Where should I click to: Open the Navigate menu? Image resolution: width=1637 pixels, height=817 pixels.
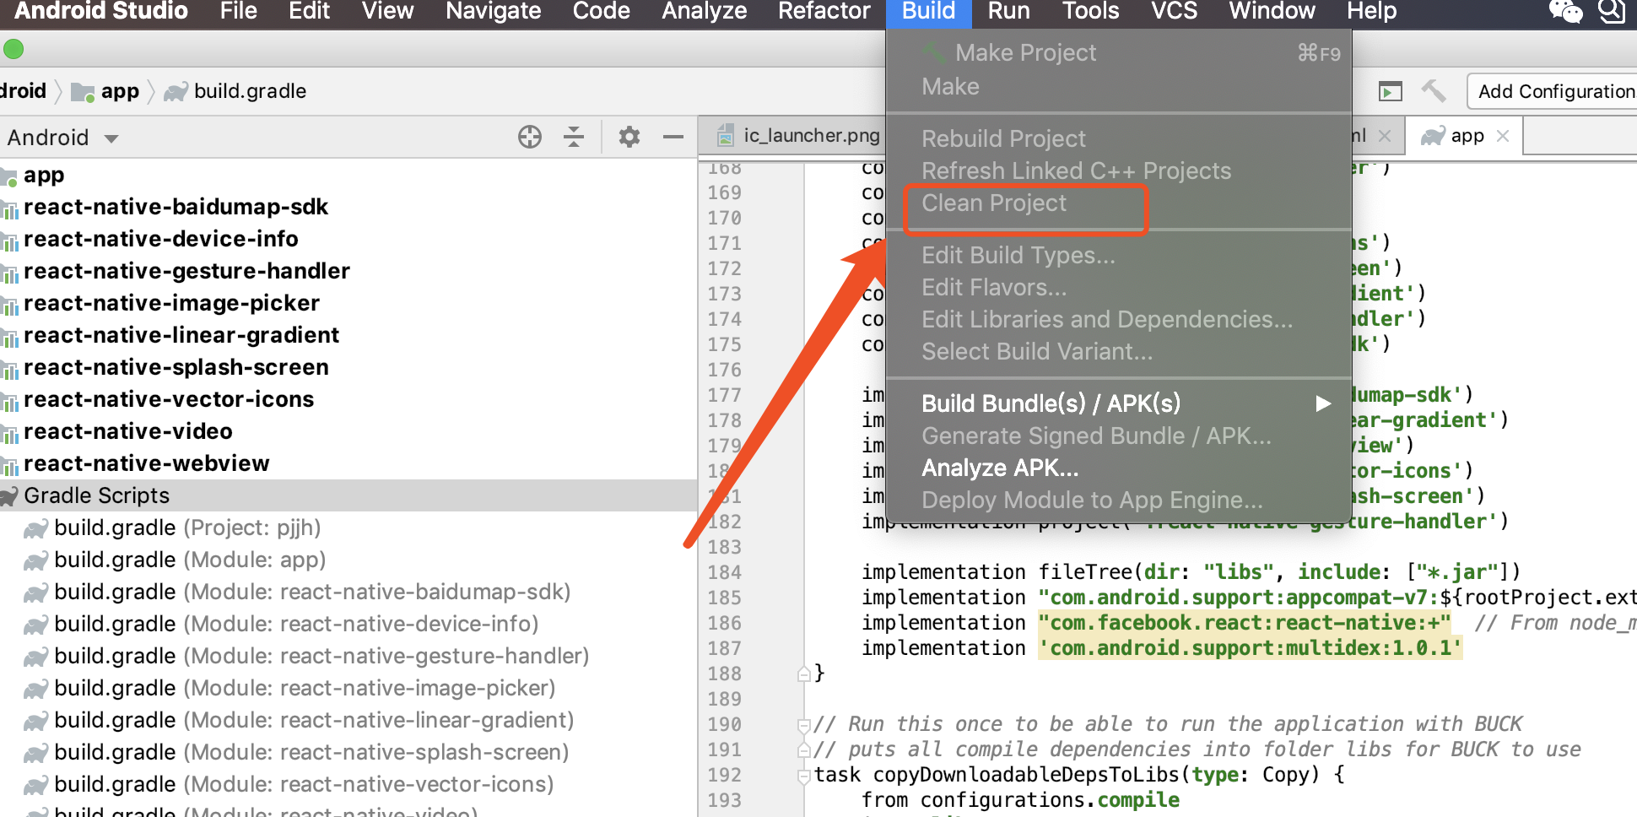[493, 11]
